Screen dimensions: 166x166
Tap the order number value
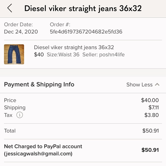(x=86, y=32)
